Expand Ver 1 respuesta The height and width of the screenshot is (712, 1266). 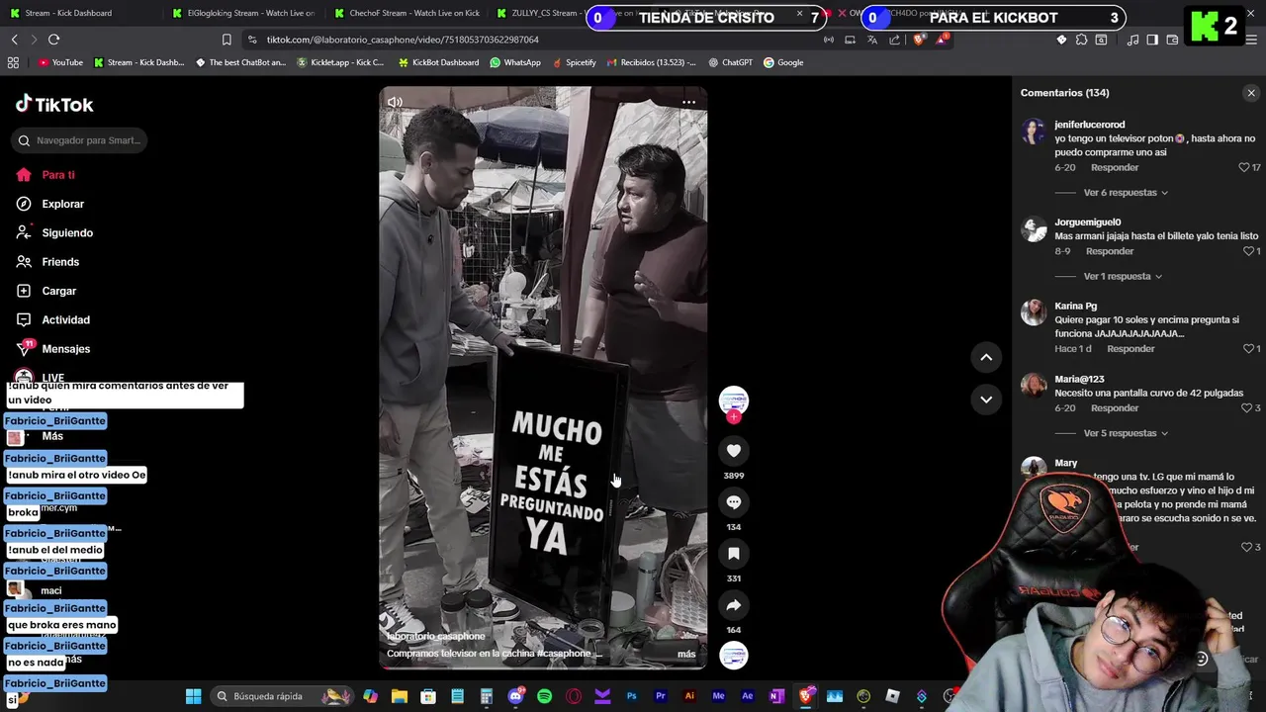click(x=1123, y=277)
